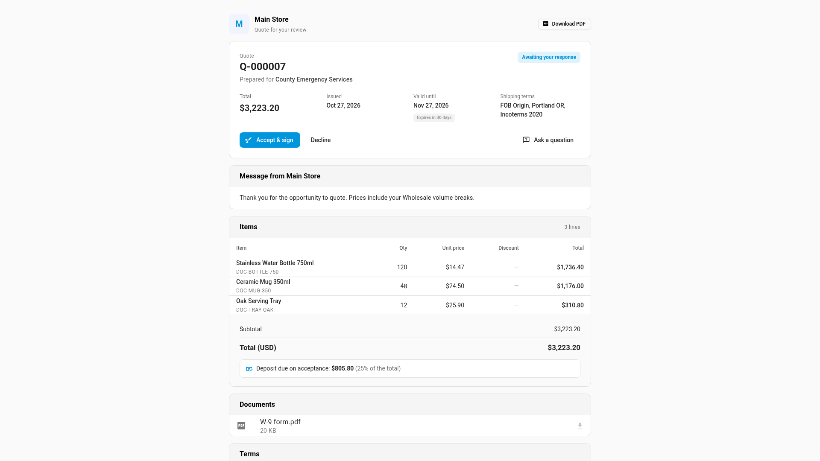The width and height of the screenshot is (820, 461).
Task: Click the $1,736.40 line total
Action: coord(570,267)
